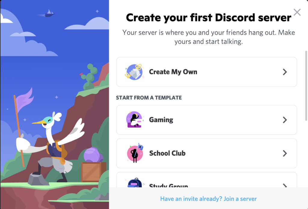Pick the Study Group template
This screenshot has width=308, height=209.
[x=206, y=180]
